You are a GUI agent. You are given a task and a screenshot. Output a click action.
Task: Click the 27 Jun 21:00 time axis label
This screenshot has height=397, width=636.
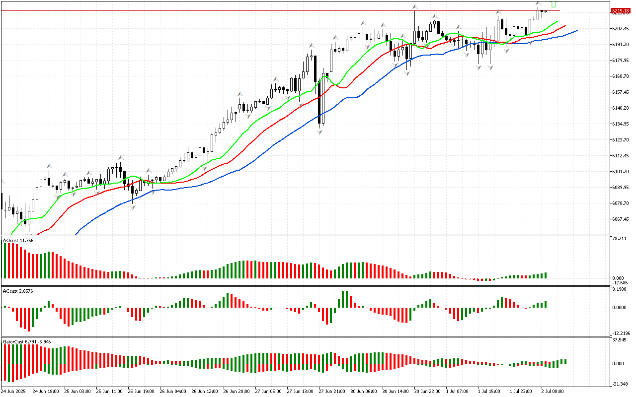(x=332, y=391)
